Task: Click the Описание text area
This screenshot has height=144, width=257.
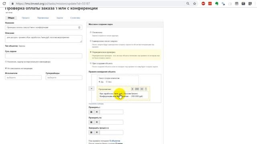Action: (x=44, y=39)
